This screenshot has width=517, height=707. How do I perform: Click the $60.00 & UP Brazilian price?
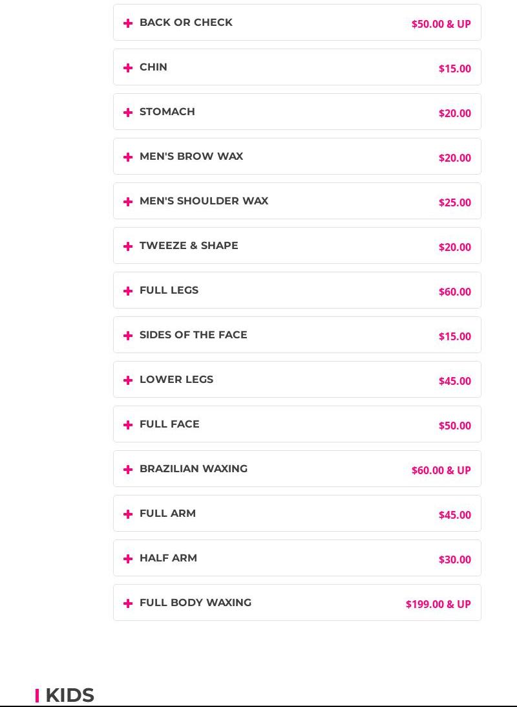click(x=441, y=470)
